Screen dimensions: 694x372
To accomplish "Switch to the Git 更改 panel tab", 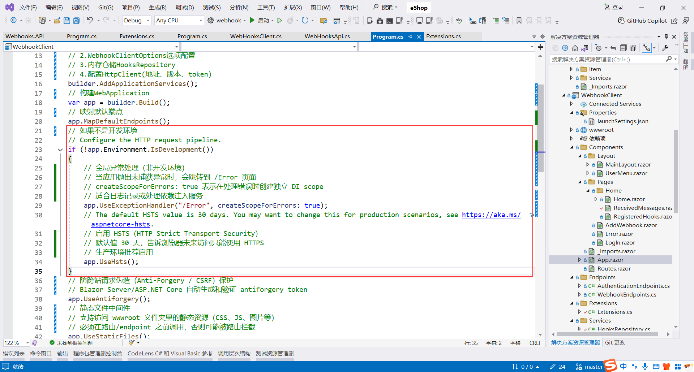I will (615, 343).
